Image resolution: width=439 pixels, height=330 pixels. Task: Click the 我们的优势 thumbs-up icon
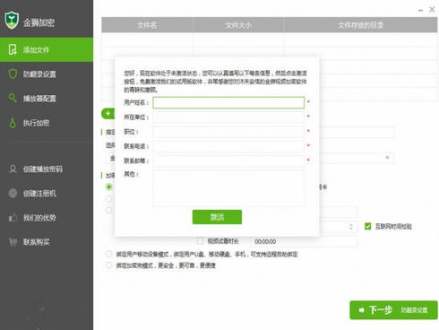click(13, 217)
